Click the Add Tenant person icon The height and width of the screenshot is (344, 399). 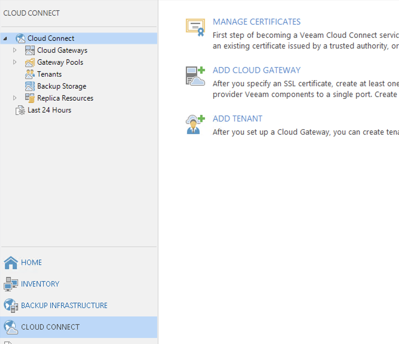click(195, 124)
